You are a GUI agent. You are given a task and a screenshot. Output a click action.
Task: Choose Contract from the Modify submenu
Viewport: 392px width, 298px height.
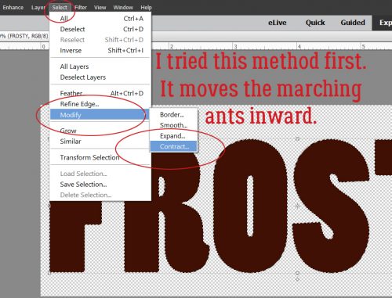click(x=173, y=146)
